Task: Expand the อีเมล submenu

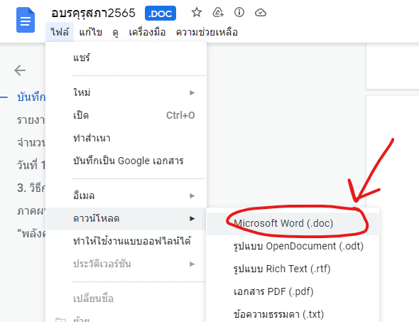Action: (126, 195)
